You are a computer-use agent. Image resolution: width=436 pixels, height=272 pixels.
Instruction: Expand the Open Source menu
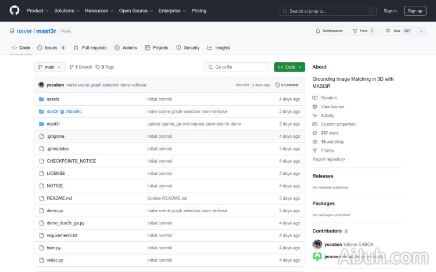pyautogui.click(x=135, y=10)
